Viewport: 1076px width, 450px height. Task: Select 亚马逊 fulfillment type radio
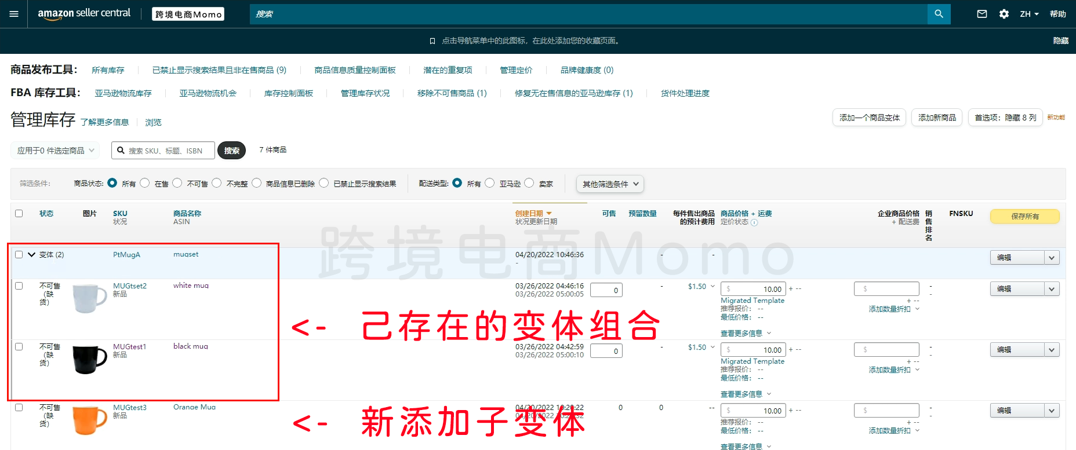(490, 183)
